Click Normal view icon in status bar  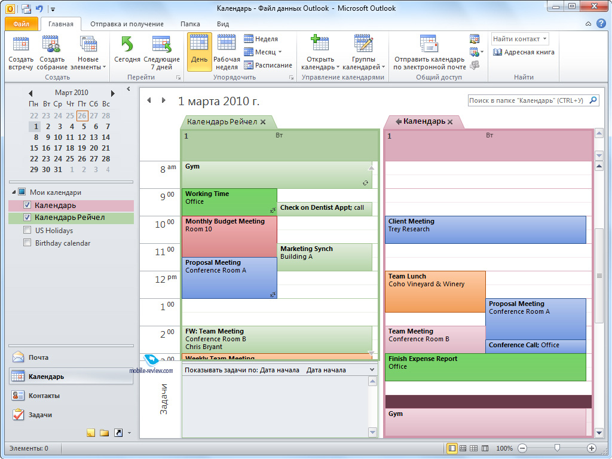[452, 448]
